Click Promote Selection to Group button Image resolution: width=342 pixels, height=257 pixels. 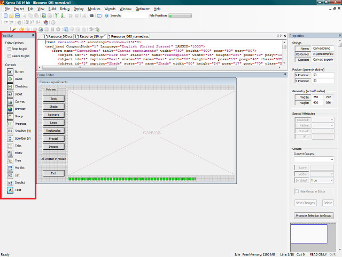coord(314,215)
